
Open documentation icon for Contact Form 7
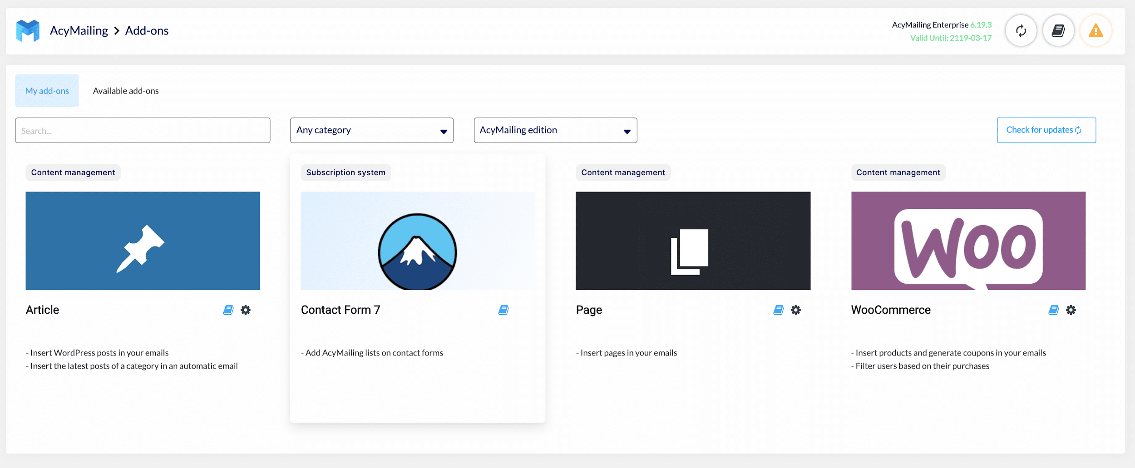click(503, 310)
